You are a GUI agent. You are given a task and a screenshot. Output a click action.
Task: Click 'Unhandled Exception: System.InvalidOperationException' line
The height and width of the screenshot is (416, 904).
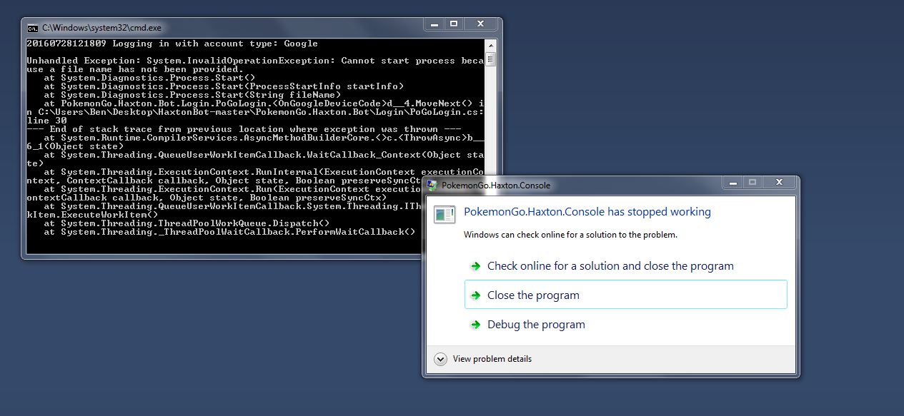[x=255, y=61]
